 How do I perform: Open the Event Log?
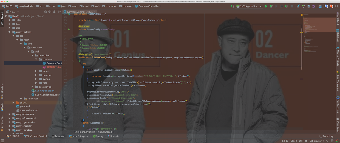coord(326,136)
